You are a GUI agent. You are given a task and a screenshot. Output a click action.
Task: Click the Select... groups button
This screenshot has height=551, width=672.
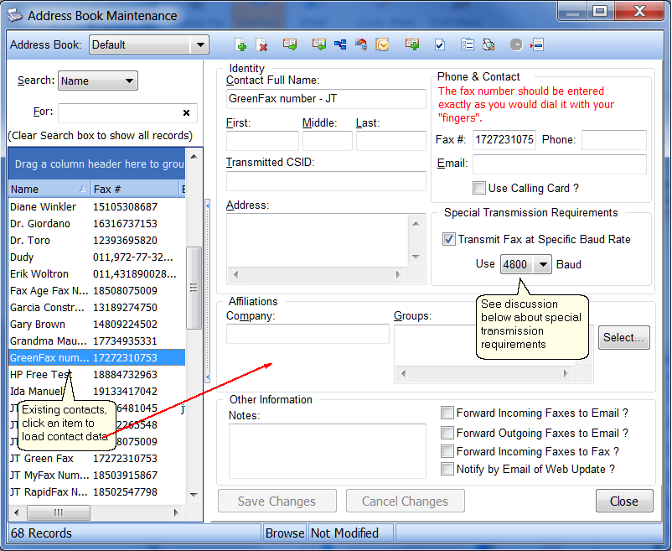tap(624, 337)
